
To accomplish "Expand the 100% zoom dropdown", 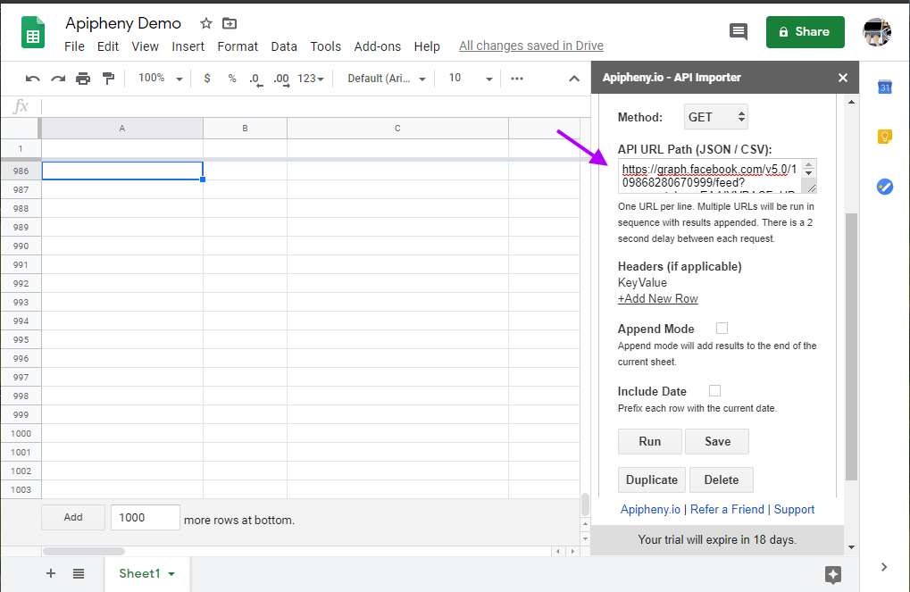I will coord(161,78).
